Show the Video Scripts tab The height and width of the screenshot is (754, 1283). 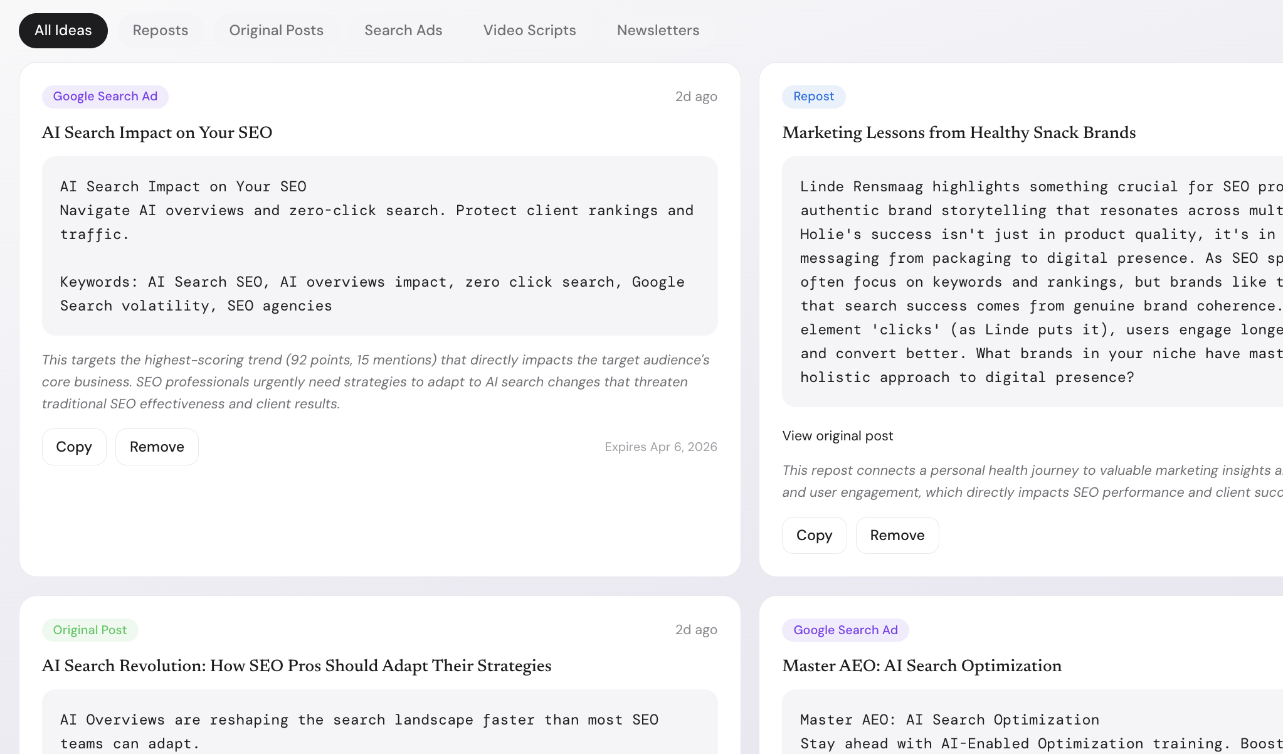tap(529, 30)
